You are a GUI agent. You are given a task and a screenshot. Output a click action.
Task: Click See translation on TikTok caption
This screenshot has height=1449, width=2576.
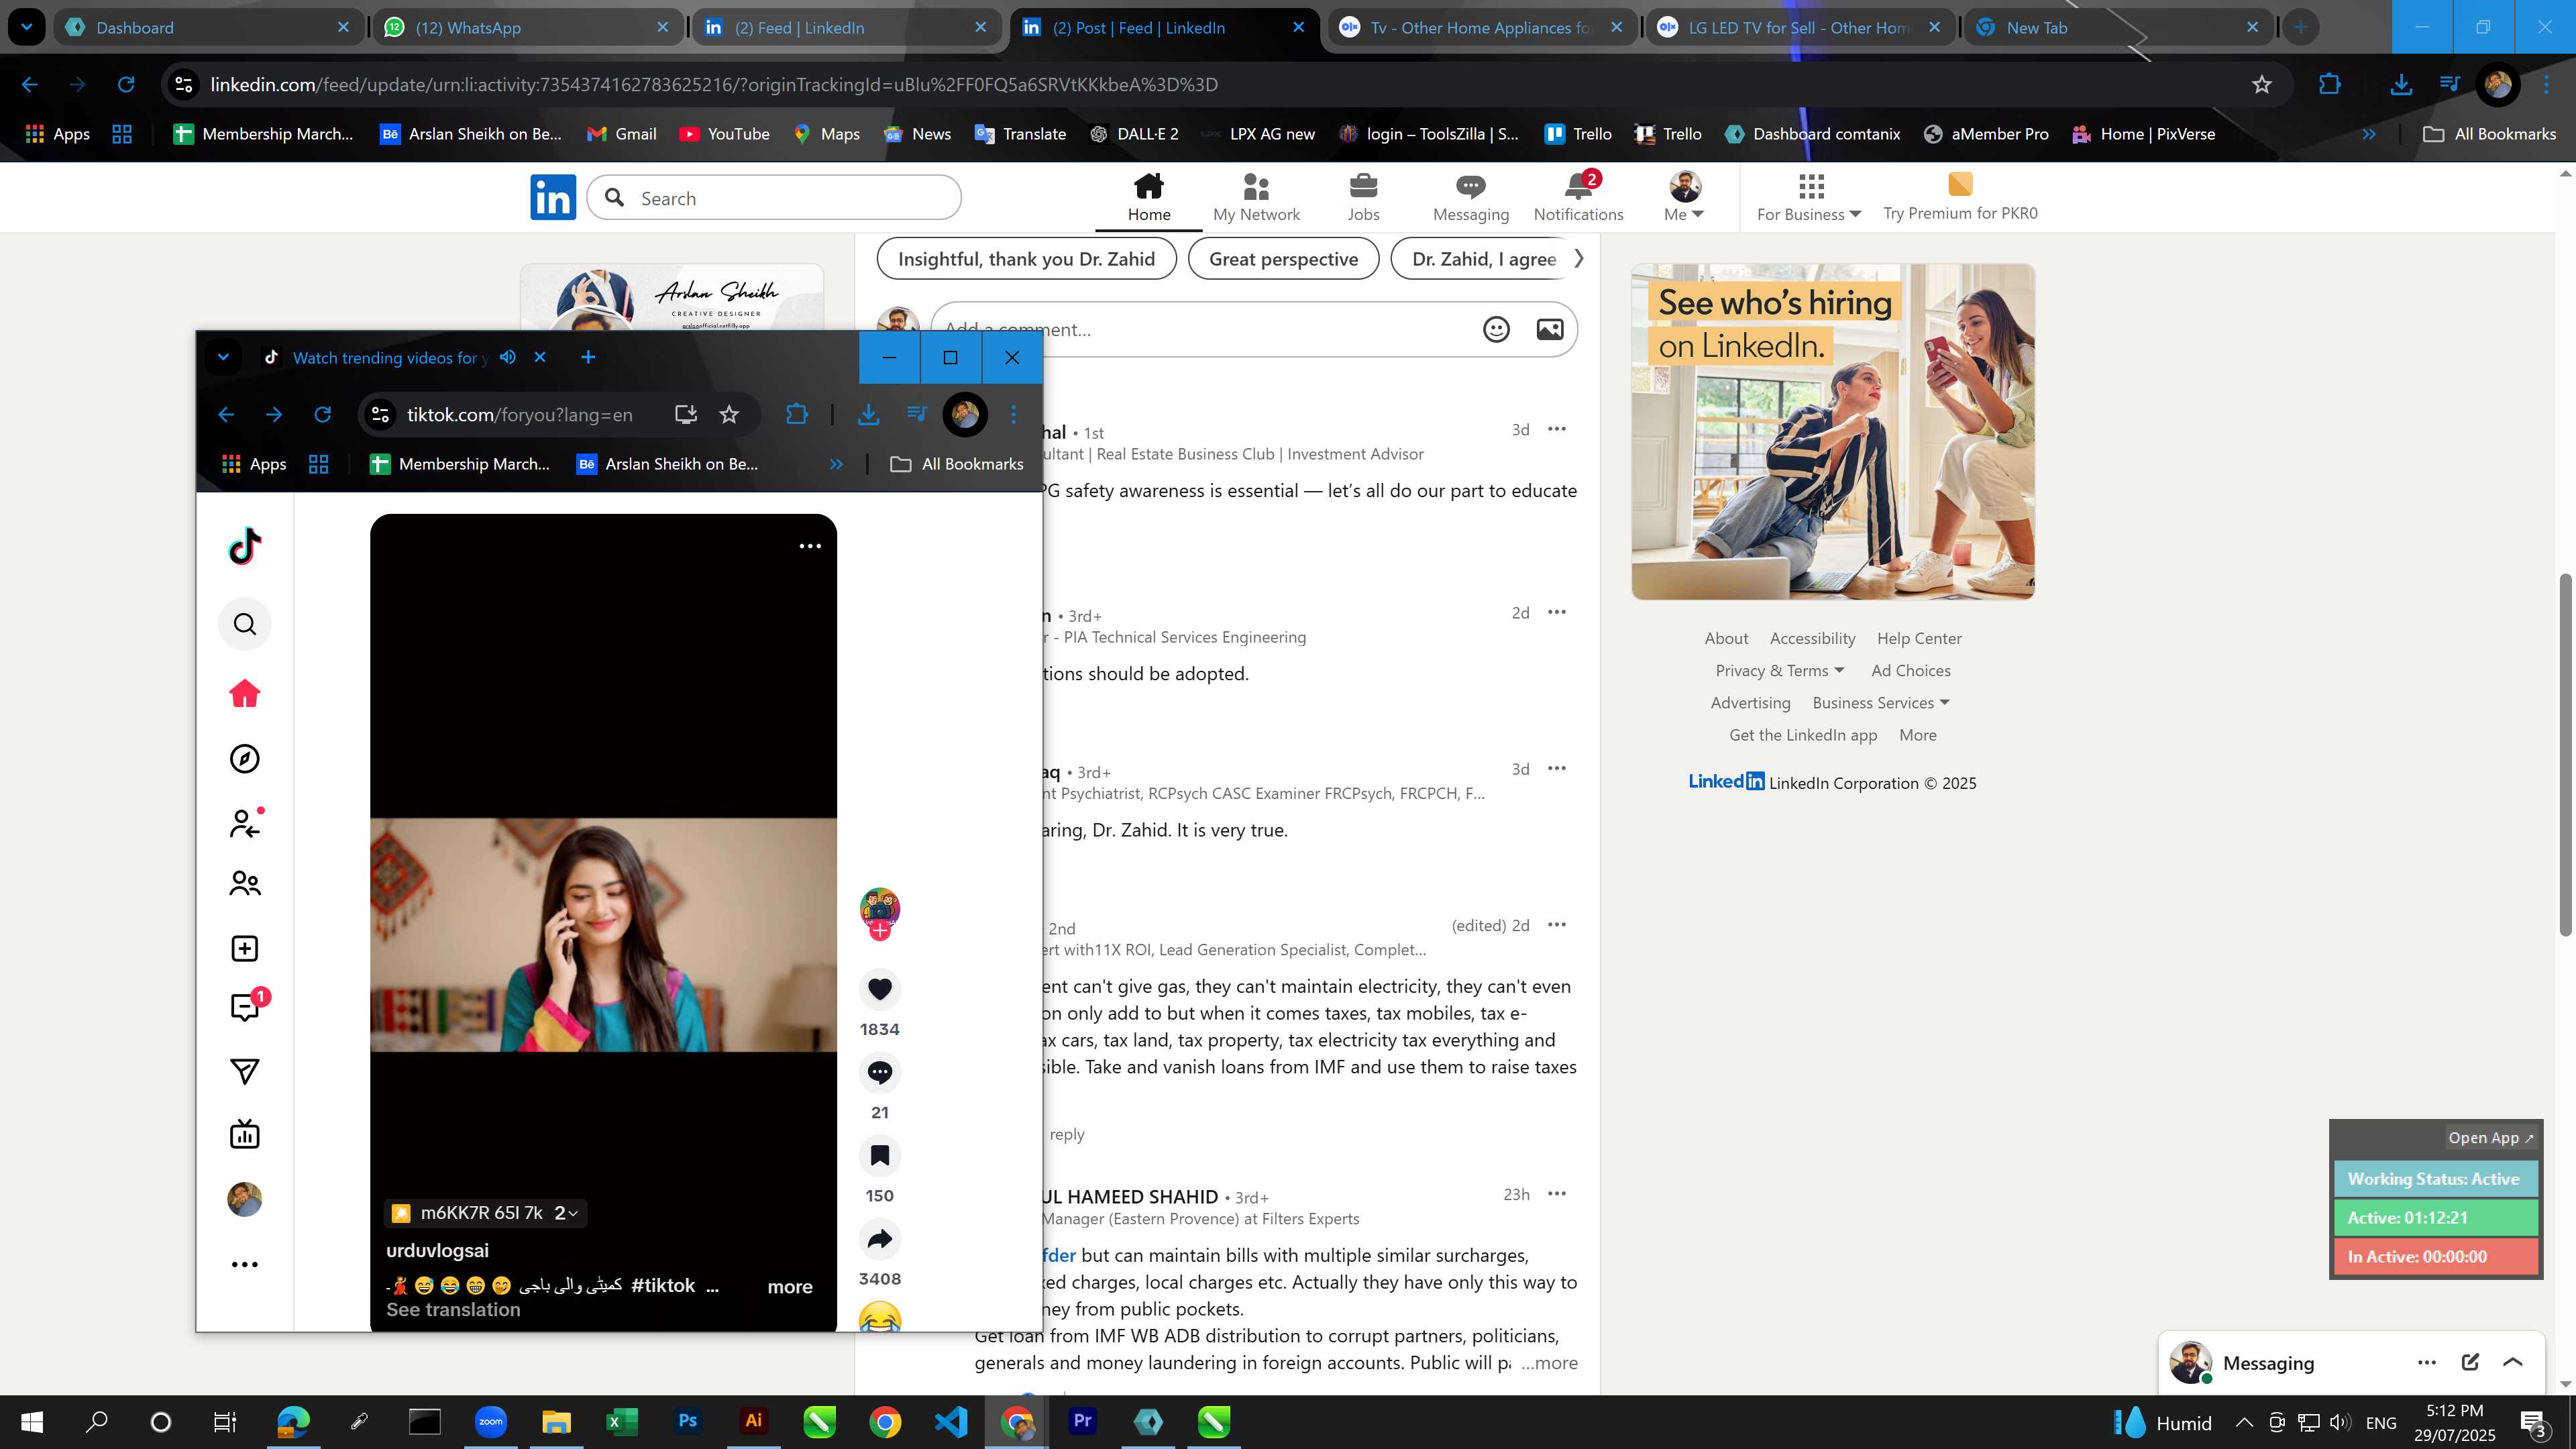pos(453,1310)
